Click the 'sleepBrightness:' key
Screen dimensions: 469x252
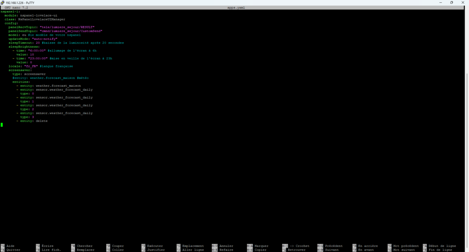point(24,46)
